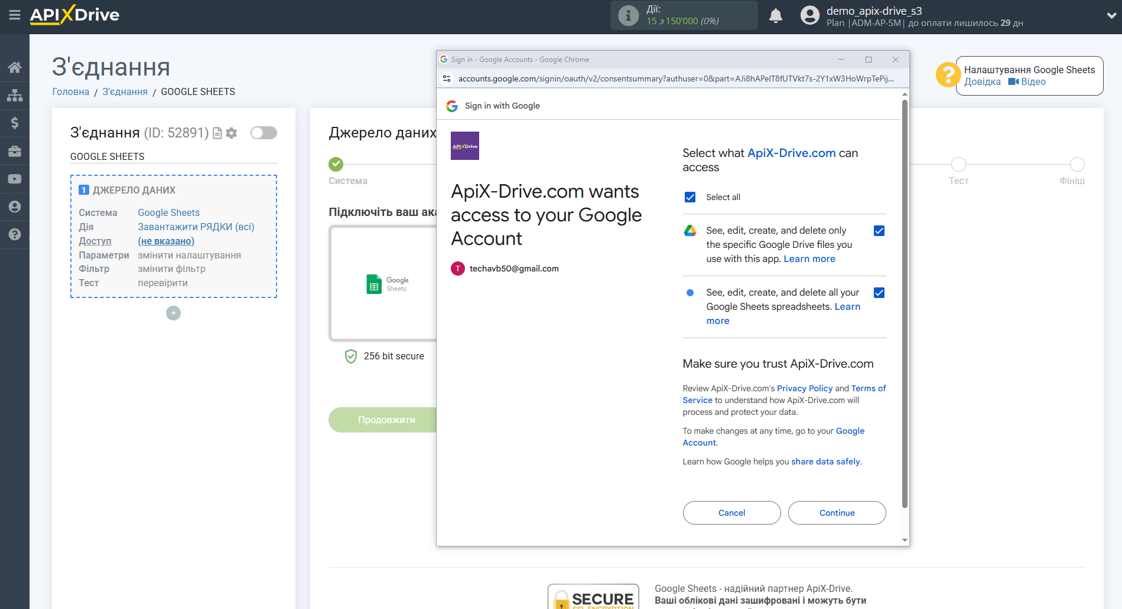The image size is (1122, 609).
Task: Open the YouTube video tutorials sidebar icon
Action: tap(15, 179)
